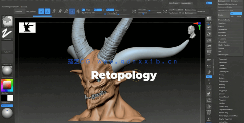The image size is (244, 123).
Task: Select Scale transform mode in top shelf
Action: [x=60, y=11]
